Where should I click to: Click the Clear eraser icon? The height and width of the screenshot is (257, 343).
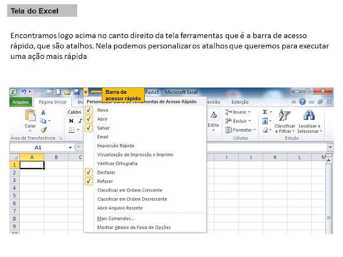pyautogui.click(x=265, y=130)
